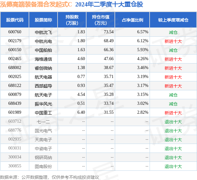Click 退出十大 status for 钢研高纳
This screenshot has width=197, height=180.
(x=173, y=157)
